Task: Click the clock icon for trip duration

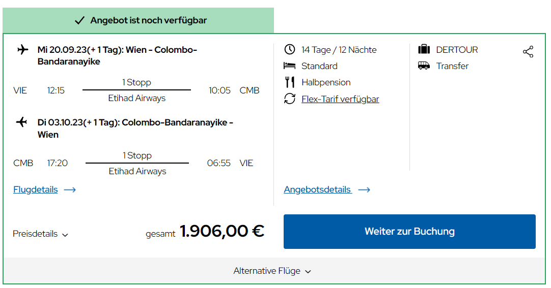Action: (290, 49)
